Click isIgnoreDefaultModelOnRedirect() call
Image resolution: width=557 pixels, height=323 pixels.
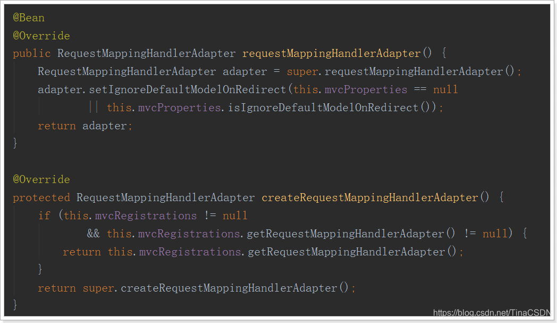[x=330, y=108]
